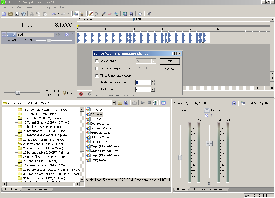Toggle Loop Playback in transport bar
This screenshot has width=275, height=198.
[x=90, y=94]
